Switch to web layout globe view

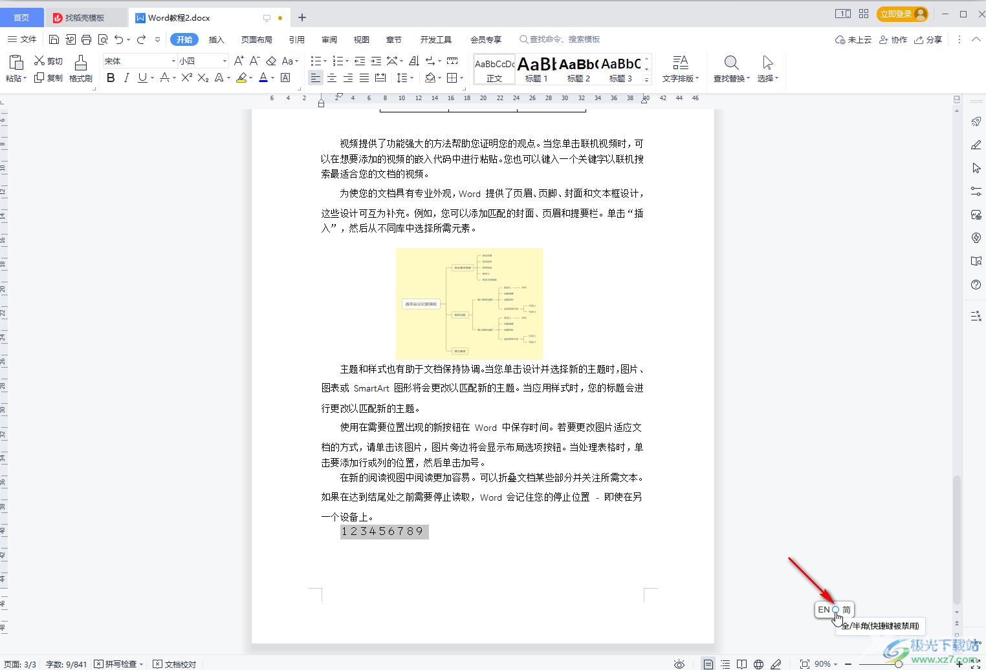(758, 664)
